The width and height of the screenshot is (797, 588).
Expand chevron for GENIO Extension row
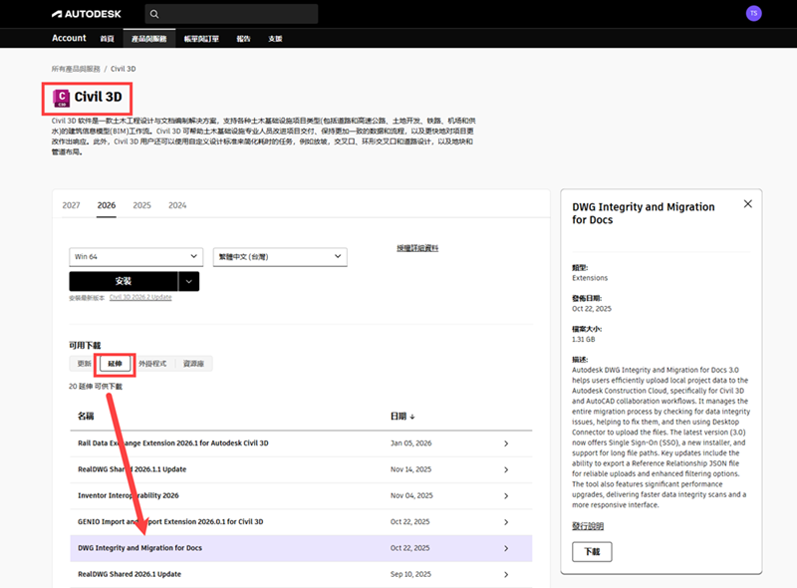pos(506,522)
